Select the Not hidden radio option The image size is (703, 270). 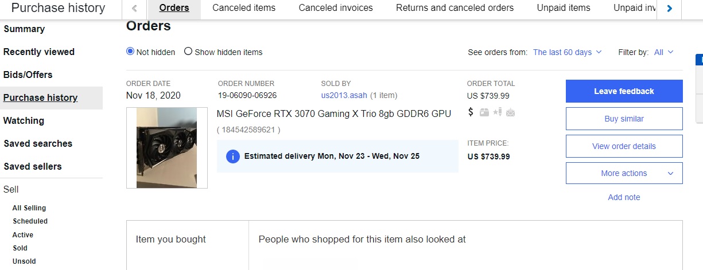click(x=130, y=52)
